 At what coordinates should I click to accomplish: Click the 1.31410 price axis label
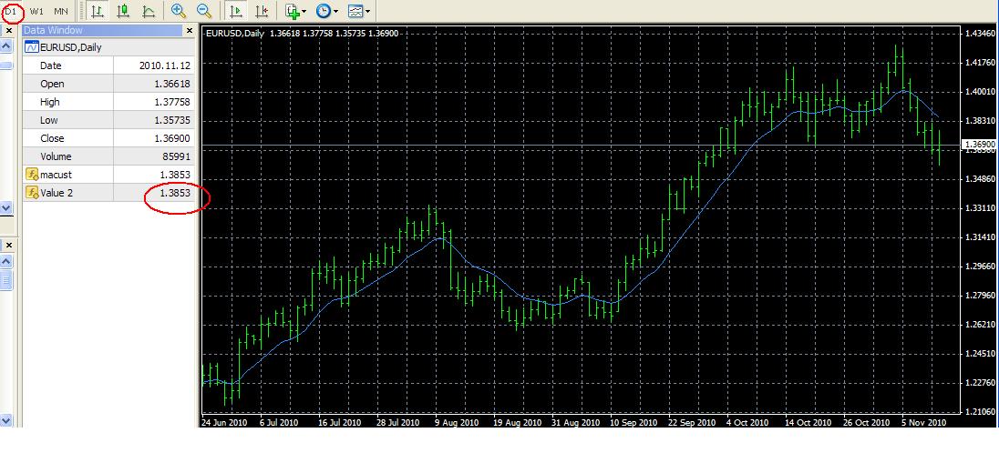coord(982,237)
